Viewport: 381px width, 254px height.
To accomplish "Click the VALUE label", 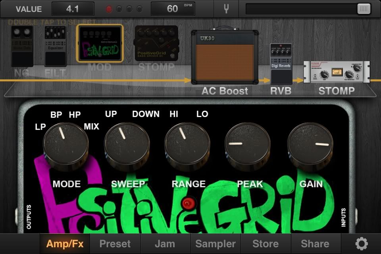I will pos(29,9).
